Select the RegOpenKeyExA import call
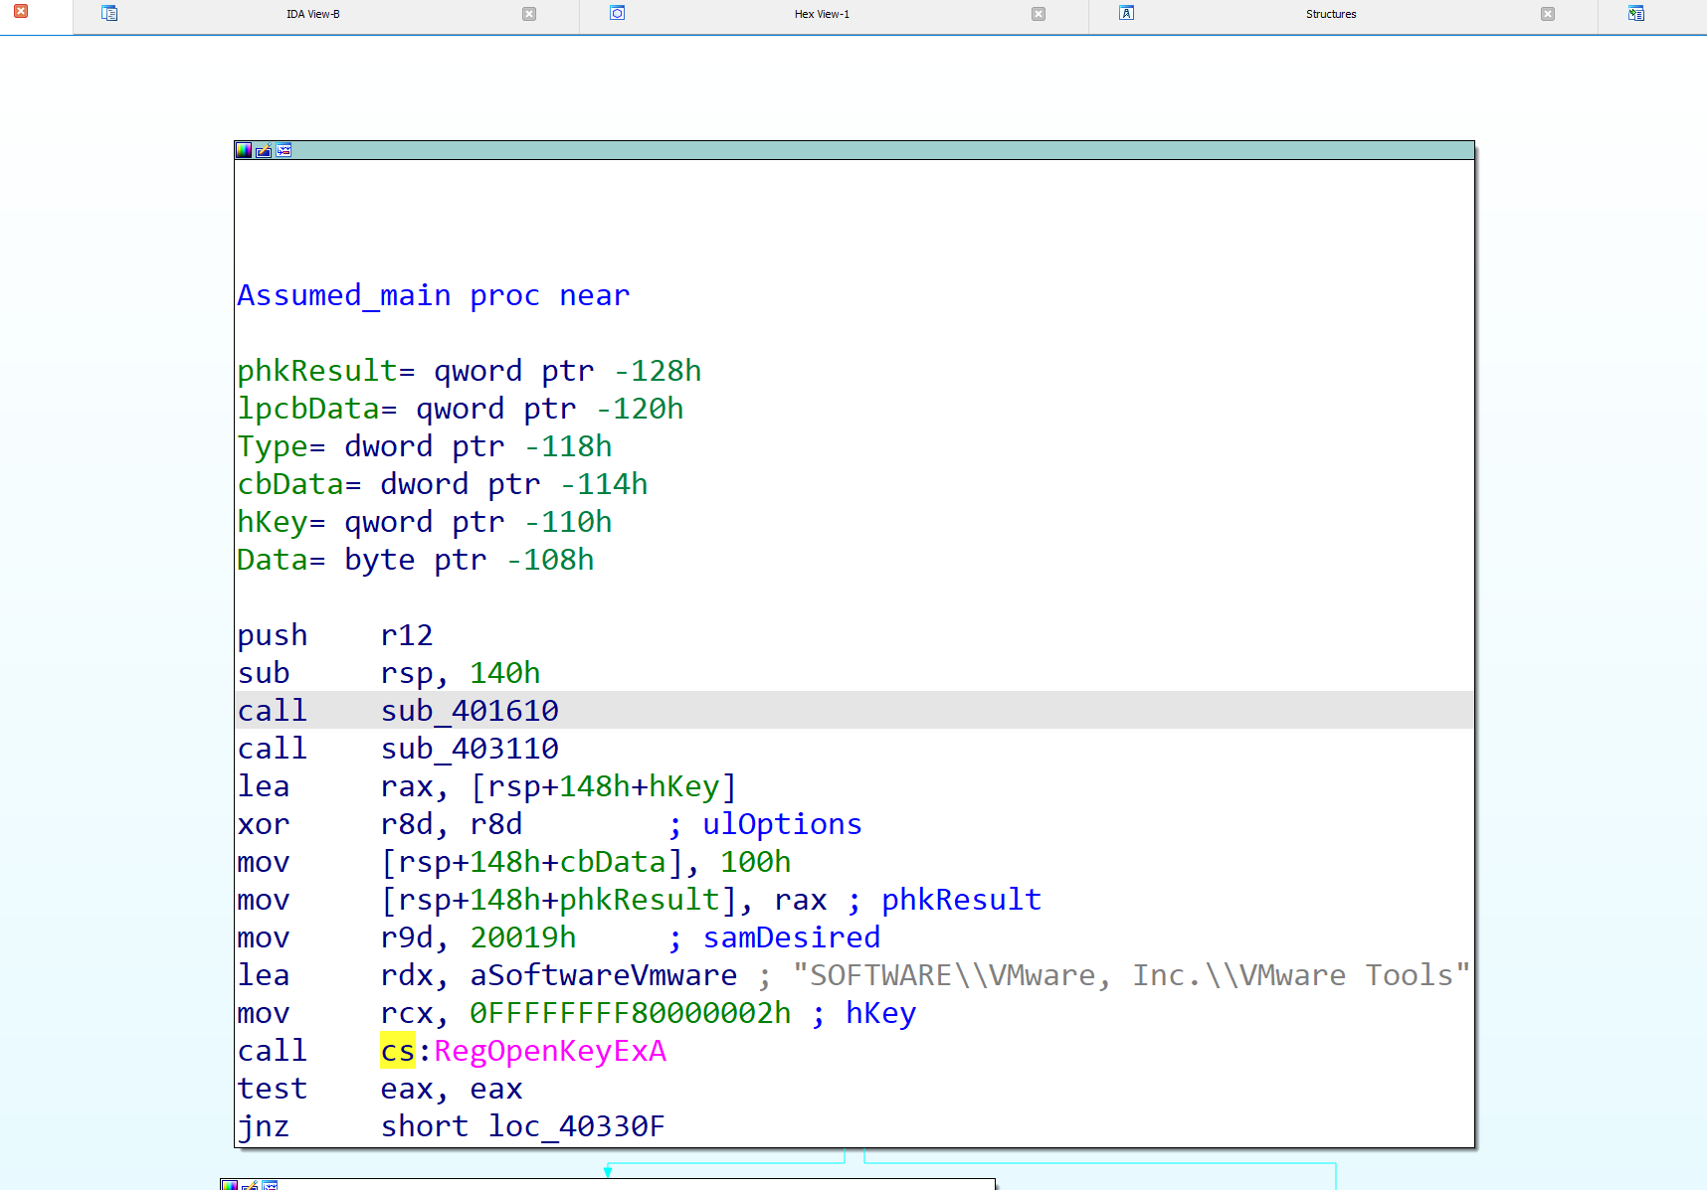This screenshot has width=1707, height=1190. click(550, 1051)
